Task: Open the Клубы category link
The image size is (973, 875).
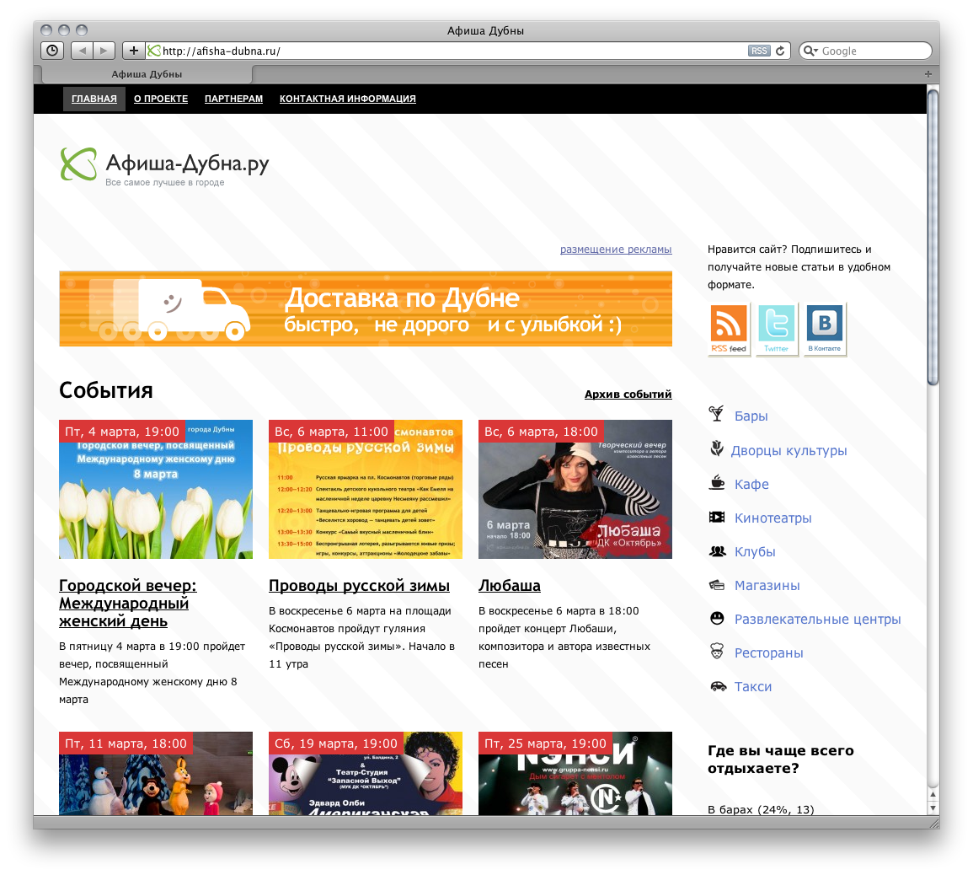Action: coord(755,552)
